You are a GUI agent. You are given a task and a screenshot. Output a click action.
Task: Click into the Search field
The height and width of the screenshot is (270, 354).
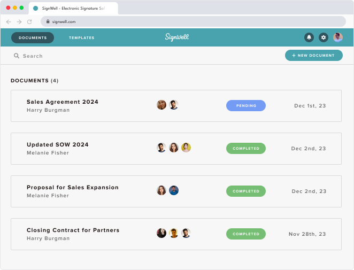80,56
